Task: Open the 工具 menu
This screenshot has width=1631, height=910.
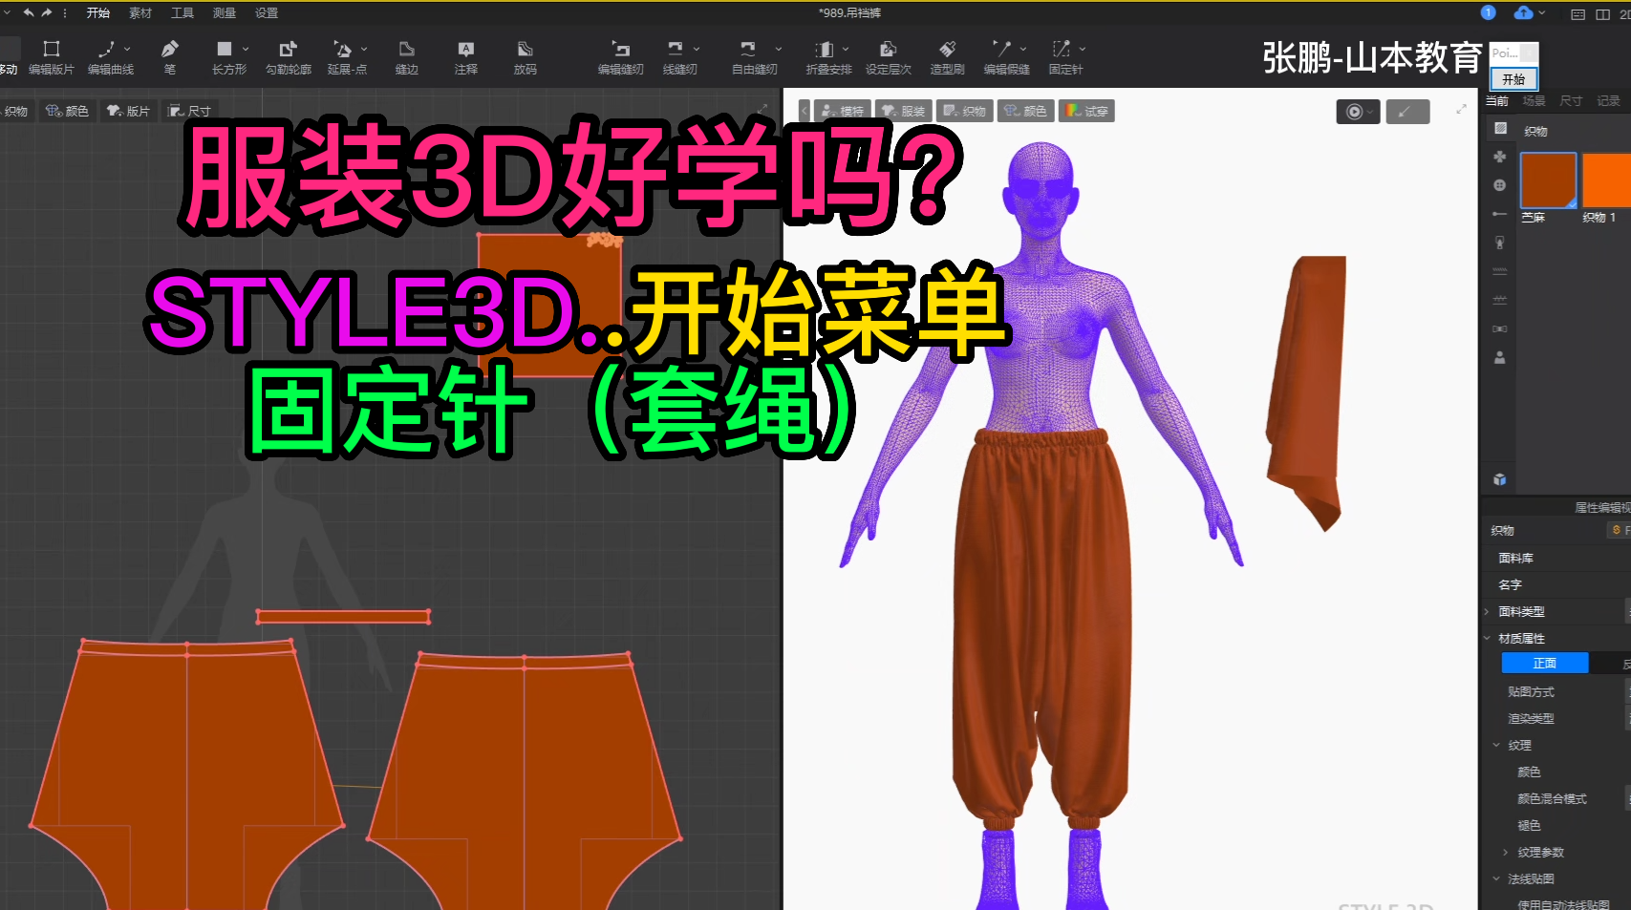Action: click(182, 13)
